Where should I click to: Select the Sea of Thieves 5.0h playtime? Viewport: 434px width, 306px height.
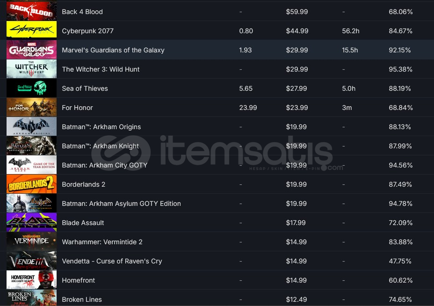click(348, 88)
